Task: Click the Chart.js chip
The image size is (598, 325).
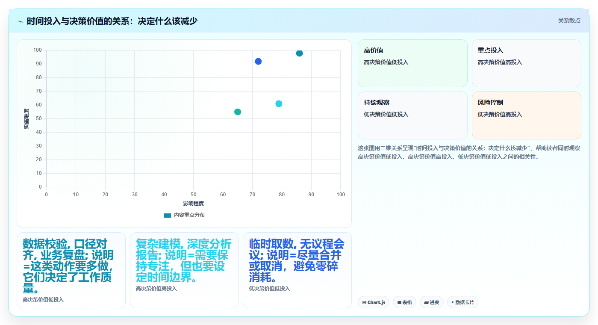Action: pyautogui.click(x=374, y=302)
